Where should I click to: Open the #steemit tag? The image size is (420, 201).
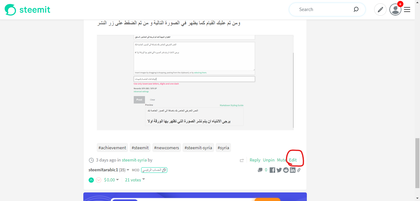point(140,148)
